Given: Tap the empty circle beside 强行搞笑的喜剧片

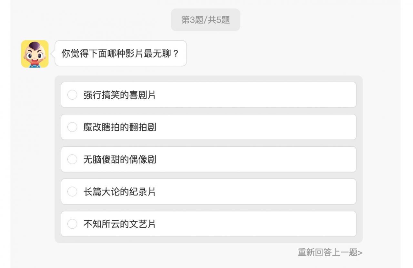Looking at the screenshot, I should tap(72, 94).
